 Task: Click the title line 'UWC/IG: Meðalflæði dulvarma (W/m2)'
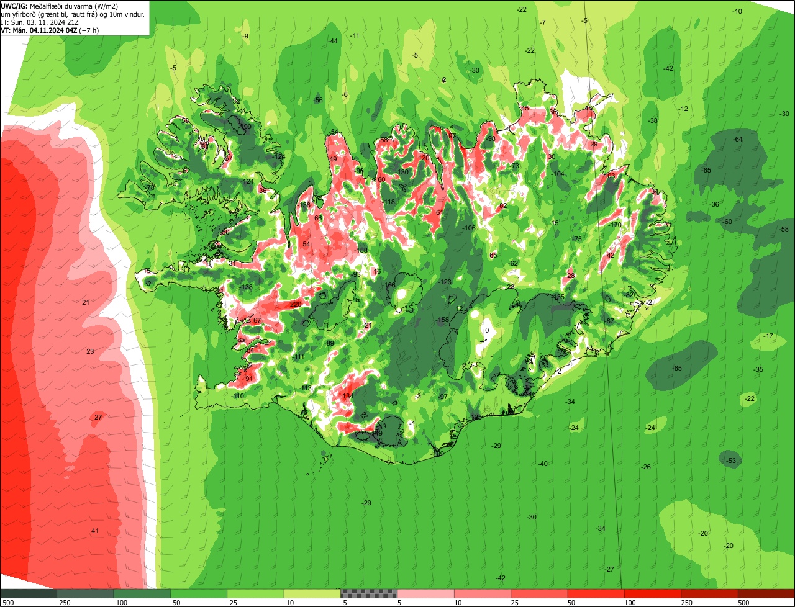60,6
